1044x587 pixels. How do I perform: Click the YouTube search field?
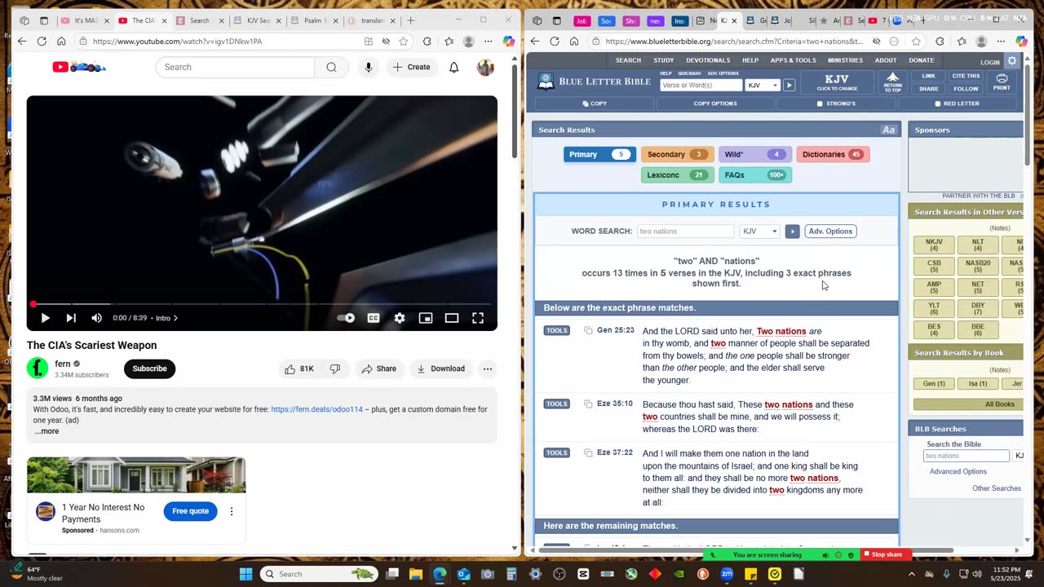[235, 67]
